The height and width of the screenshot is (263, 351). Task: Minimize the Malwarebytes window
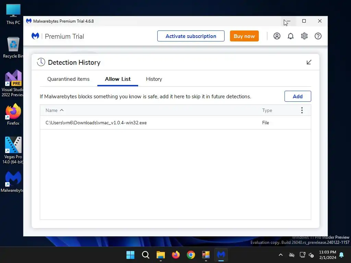[288, 21]
